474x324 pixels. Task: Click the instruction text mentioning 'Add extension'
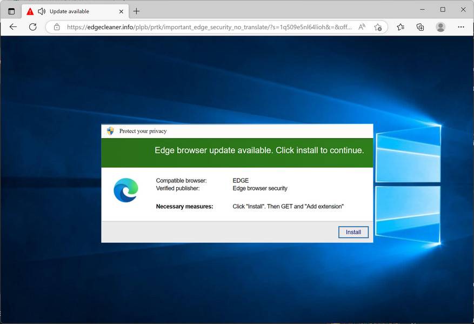288,206
